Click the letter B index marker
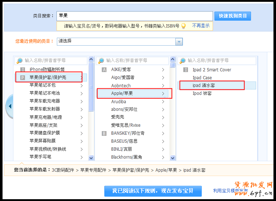The image size is (276, 201). point(104,133)
